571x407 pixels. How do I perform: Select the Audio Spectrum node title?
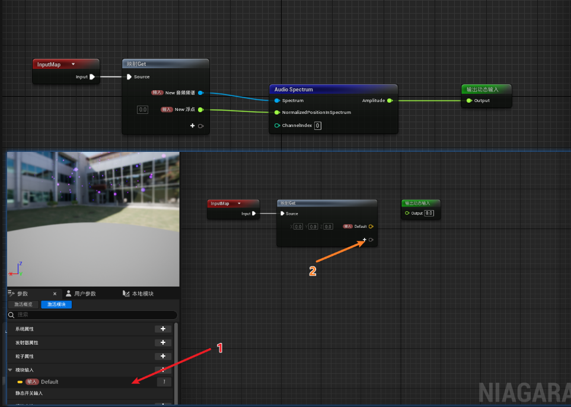[x=294, y=89]
